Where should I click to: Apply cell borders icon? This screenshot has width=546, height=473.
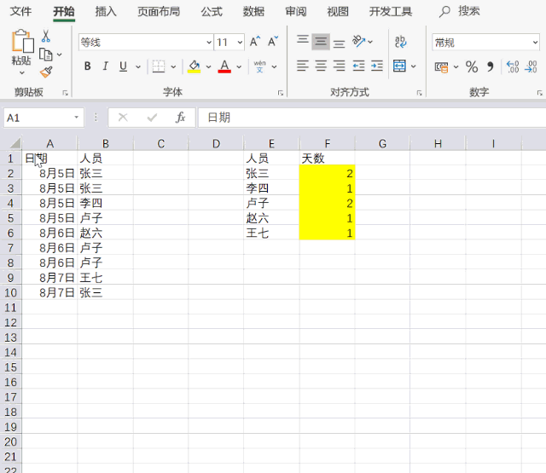click(x=159, y=66)
